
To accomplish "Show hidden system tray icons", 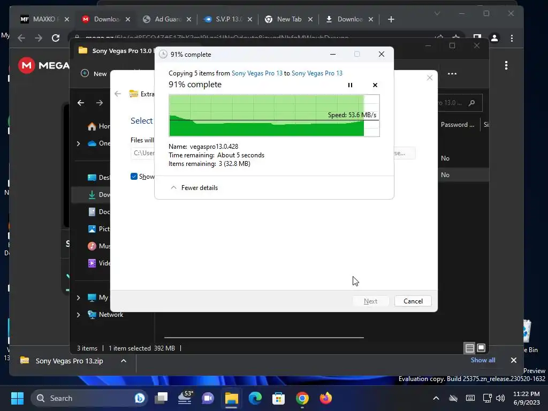I will [x=436, y=398].
